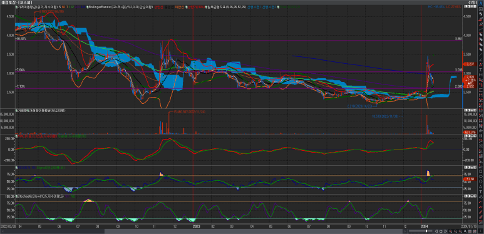The width and height of the screenshot is (484, 234).
Task: Pick the angle drawing tool
Action: pyautogui.click(x=481, y=59)
